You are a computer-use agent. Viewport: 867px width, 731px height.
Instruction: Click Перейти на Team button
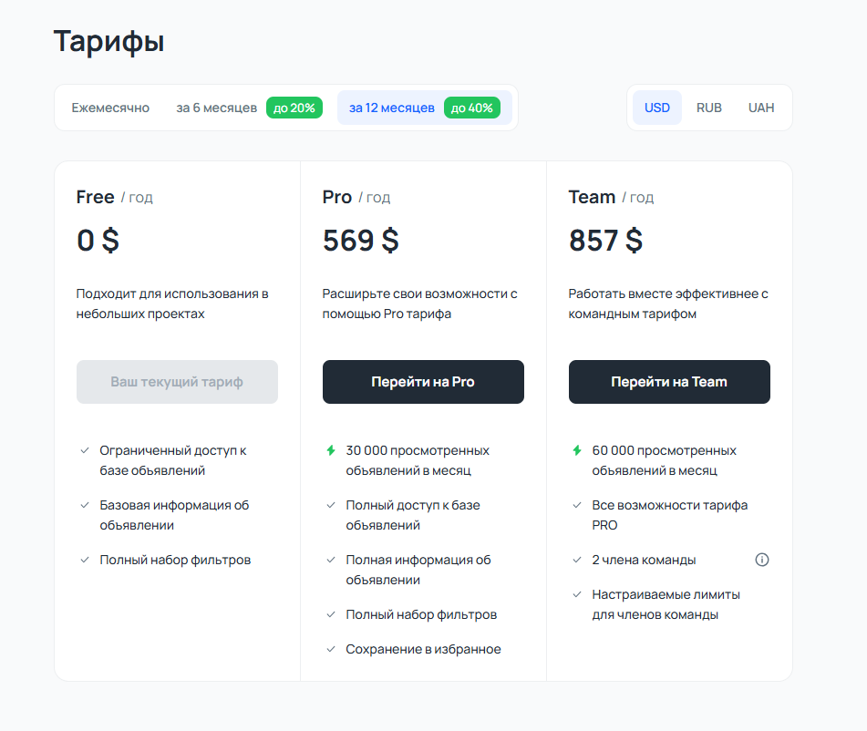tap(669, 382)
